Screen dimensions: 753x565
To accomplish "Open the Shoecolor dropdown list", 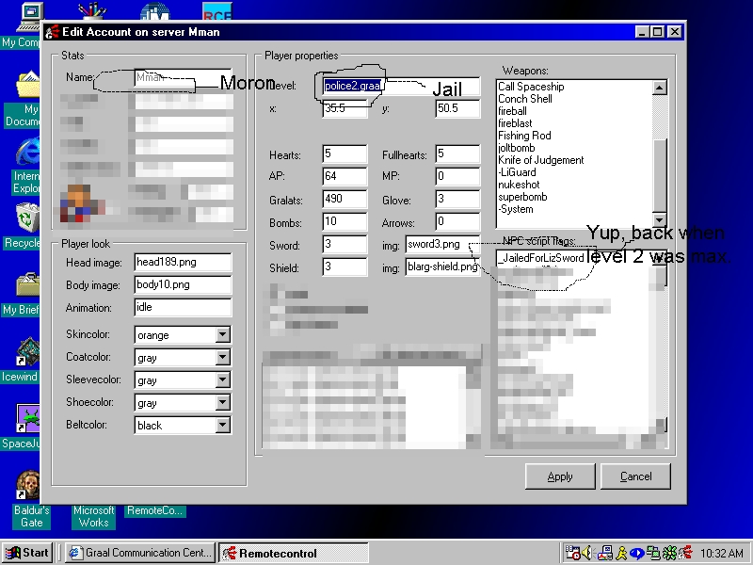I will point(222,403).
